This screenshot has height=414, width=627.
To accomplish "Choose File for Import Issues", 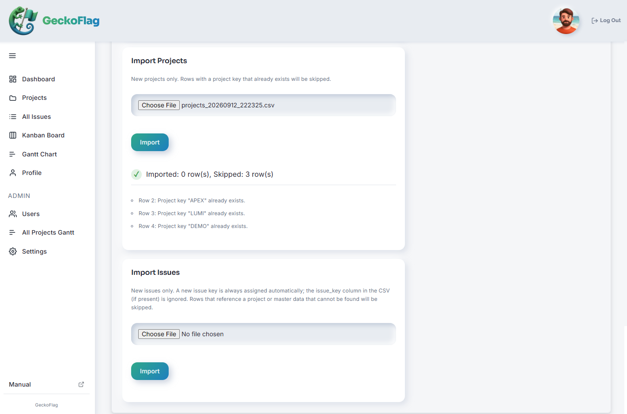I will click(x=159, y=334).
